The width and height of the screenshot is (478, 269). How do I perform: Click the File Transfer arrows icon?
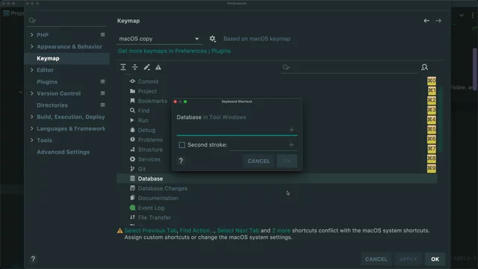pos(132,217)
